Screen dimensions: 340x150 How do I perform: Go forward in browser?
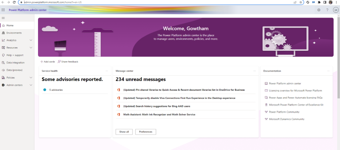pos(8,2)
